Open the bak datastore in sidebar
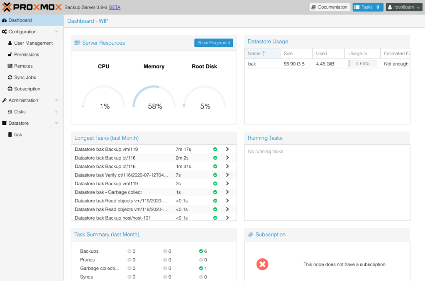The image size is (425, 281). coord(18,135)
